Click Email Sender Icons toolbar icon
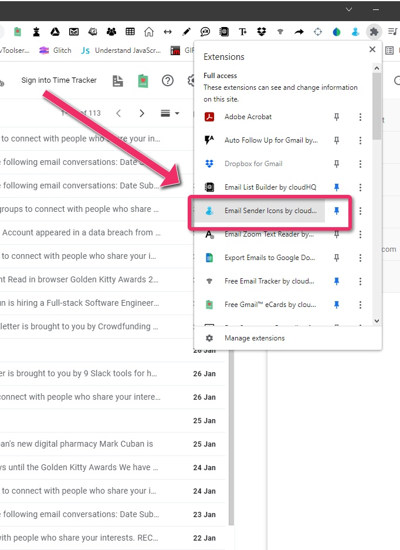The width and height of the screenshot is (400, 550). (355, 32)
